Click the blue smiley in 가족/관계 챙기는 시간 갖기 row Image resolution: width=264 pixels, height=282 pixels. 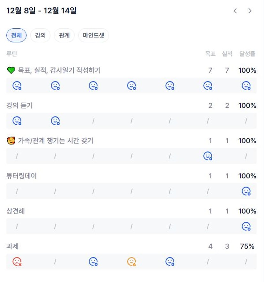tap(208, 156)
